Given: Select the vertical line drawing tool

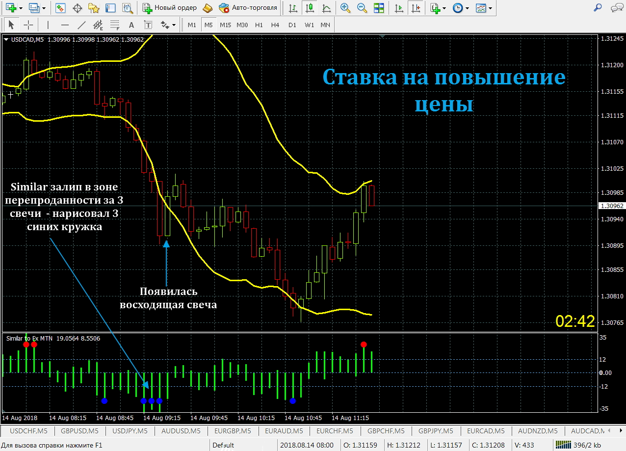Looking at the screenshot, I should pyautogui.click(x=48, y=25).
